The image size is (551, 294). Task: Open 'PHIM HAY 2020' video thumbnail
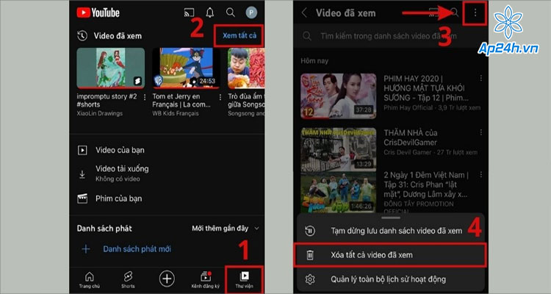click(x=339, y=96)
